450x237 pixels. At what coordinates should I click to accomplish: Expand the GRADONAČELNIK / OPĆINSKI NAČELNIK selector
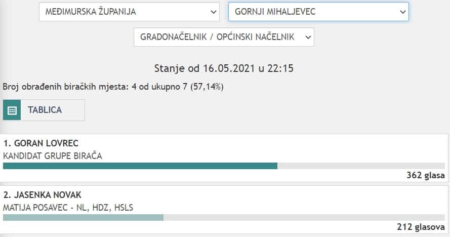pyautogui.click(x=224, y=37)
